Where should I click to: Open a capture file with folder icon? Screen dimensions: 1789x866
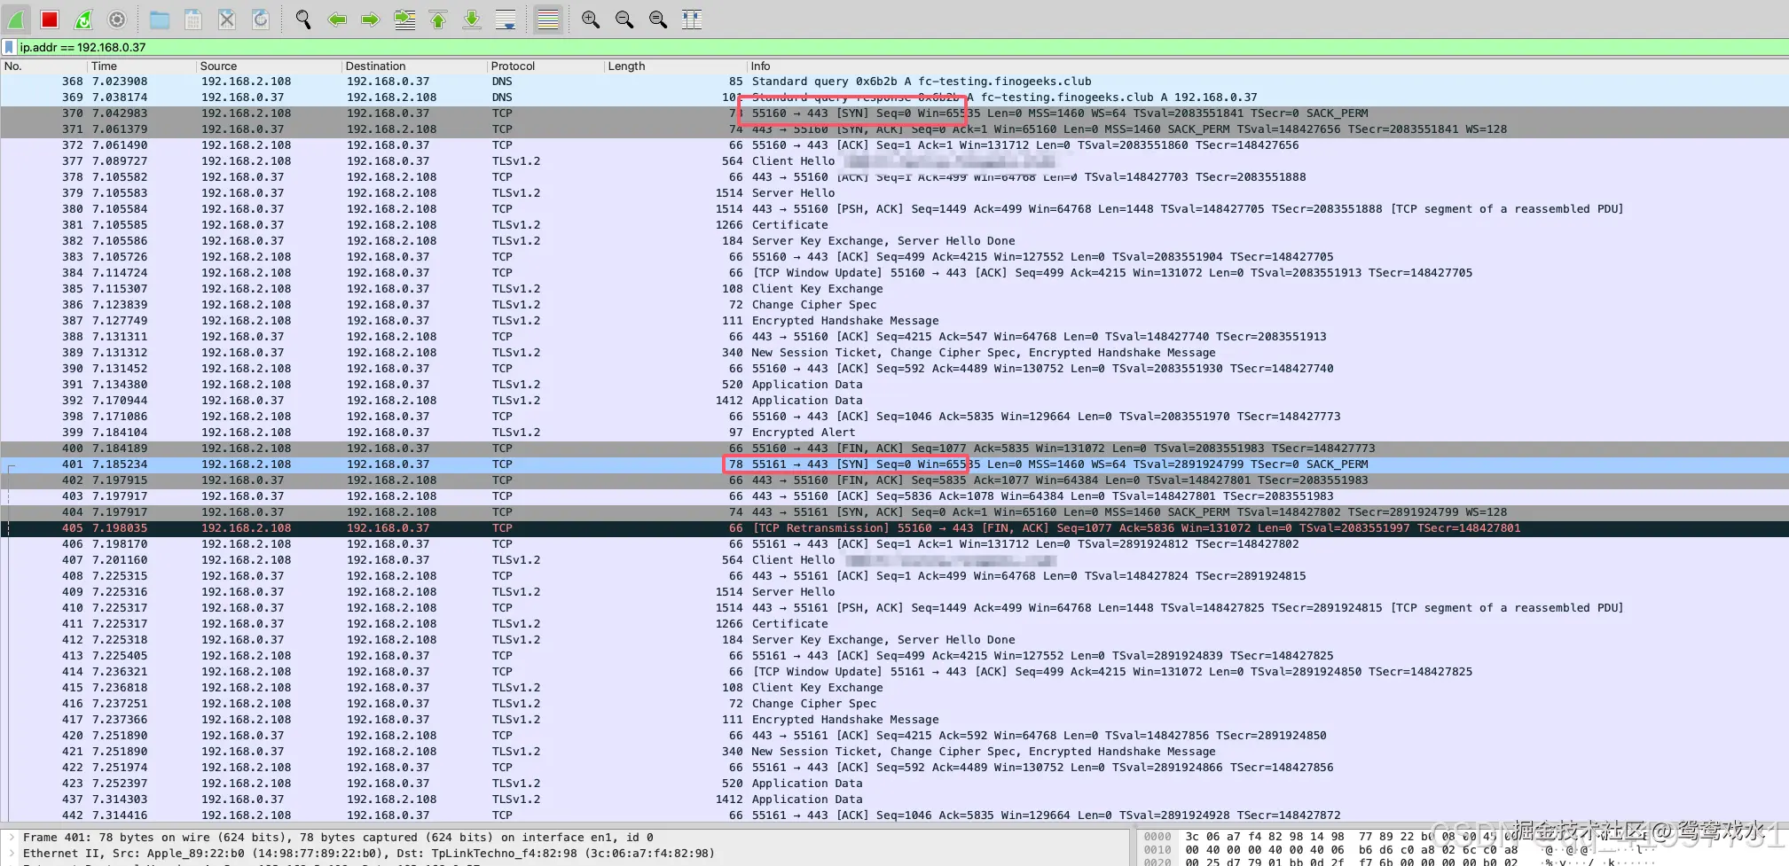(x=160, y=19)
